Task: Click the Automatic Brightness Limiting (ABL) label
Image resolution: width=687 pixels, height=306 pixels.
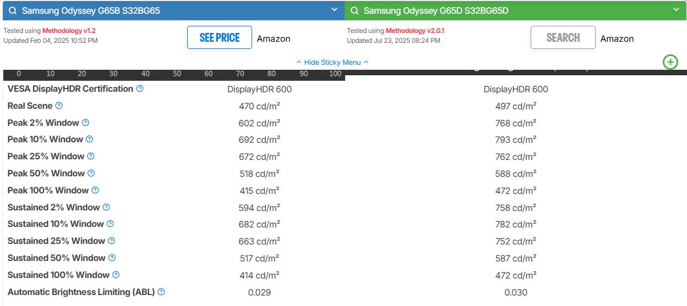Action: tap(81, 292)
